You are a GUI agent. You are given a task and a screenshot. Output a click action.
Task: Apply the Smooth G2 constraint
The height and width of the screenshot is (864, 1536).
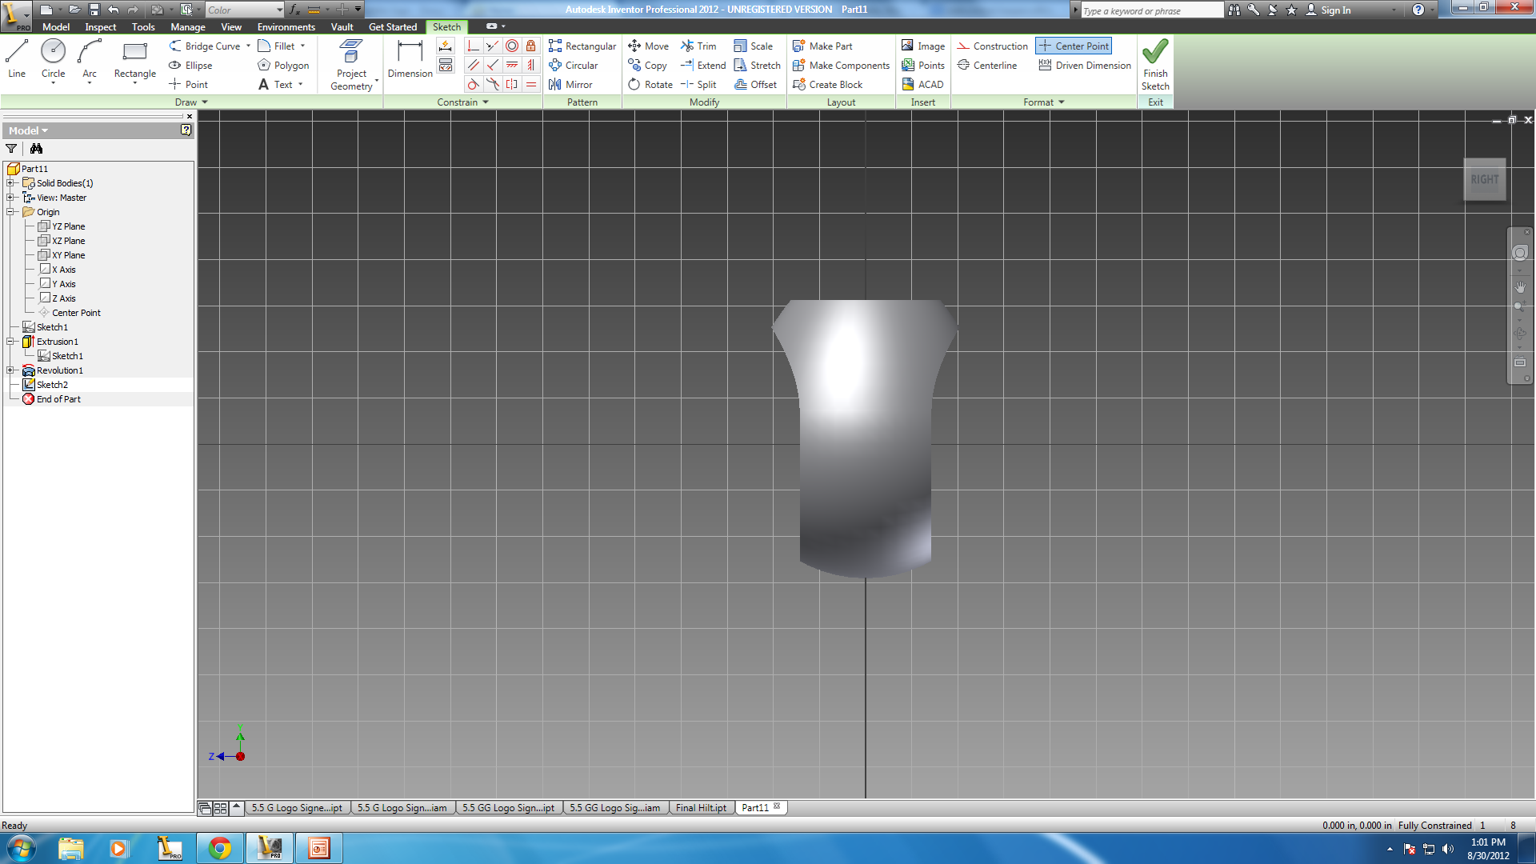[x=492, y=84]
